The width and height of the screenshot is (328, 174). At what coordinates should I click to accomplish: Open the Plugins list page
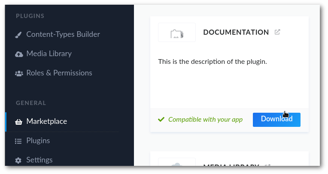tap(38, 141)
